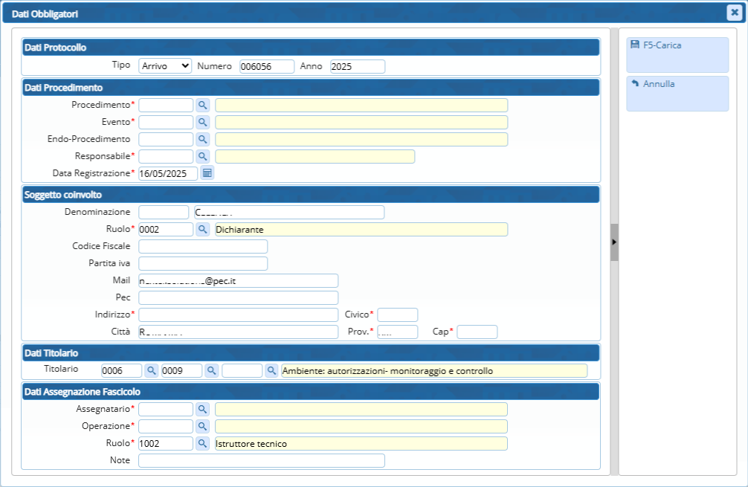This screenshot has width=748, height=487.
Task: Open the Data Registrazione calendar picker
Action: (x=207, y=173)
